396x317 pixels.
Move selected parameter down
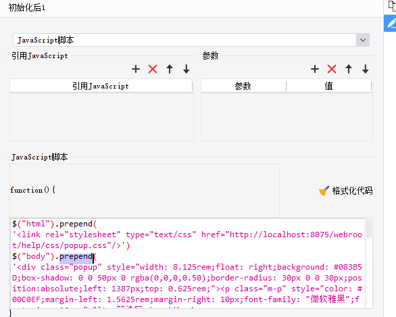366,69
